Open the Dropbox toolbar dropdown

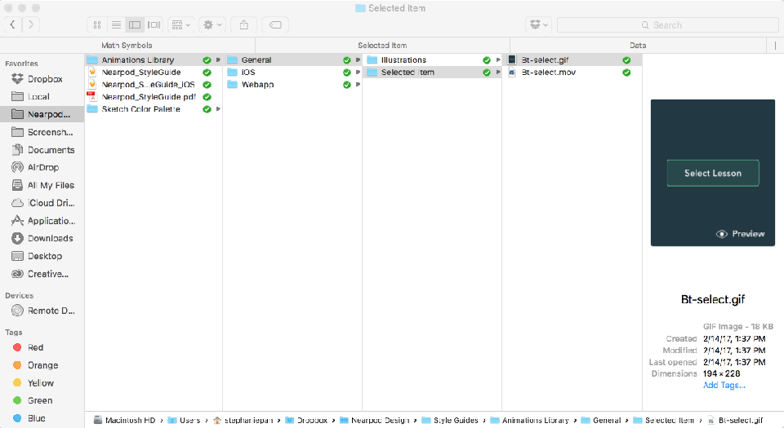point(538,25)
